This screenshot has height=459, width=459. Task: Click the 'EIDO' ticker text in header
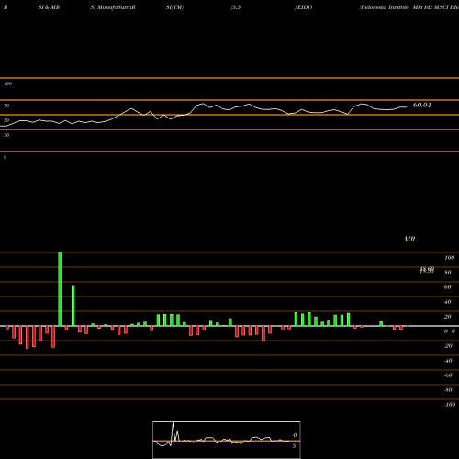click(305, 7)
